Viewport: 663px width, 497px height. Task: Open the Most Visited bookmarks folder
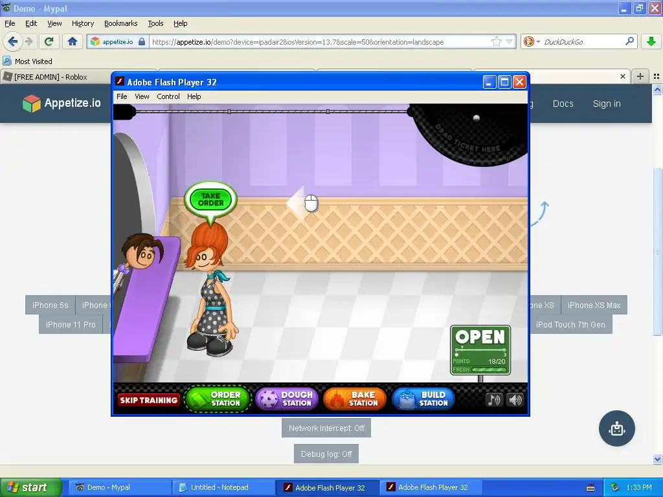click(28, 61)
